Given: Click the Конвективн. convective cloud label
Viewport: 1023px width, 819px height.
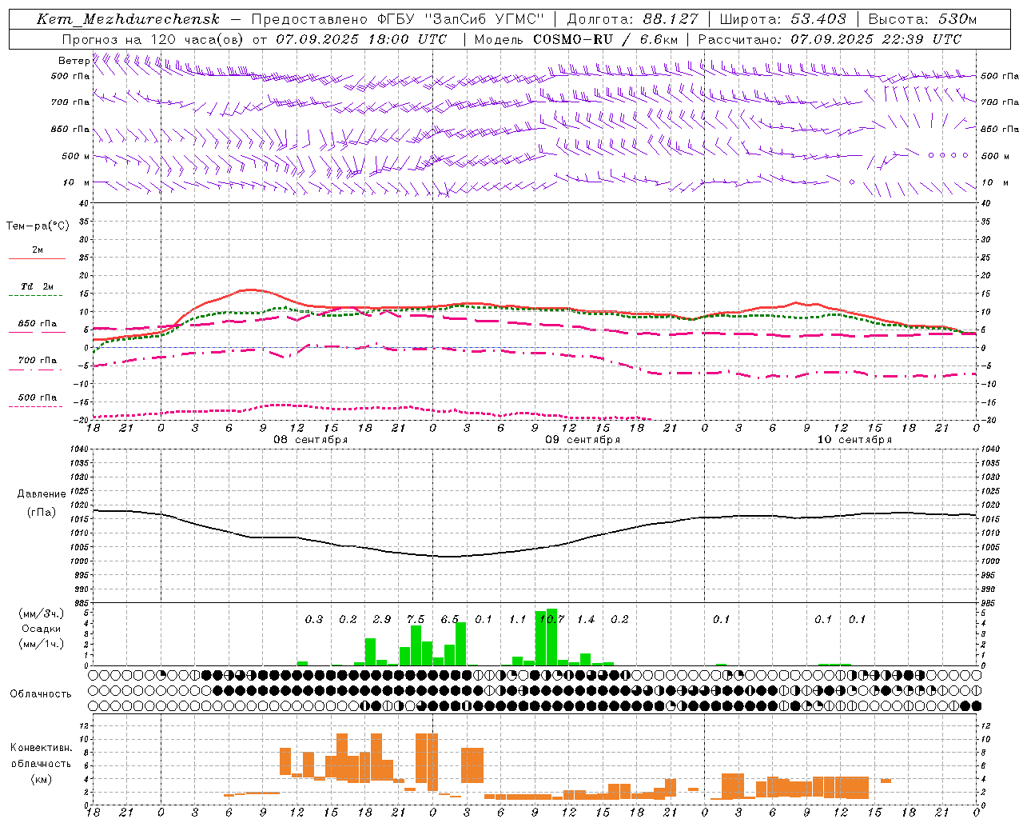Looking at the screenshot, I should tap(42, 748).
